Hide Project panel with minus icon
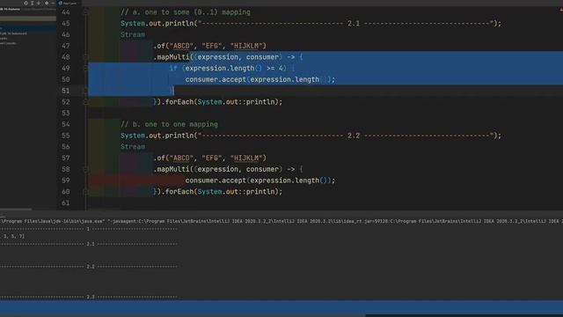 (x=53, y=3)
